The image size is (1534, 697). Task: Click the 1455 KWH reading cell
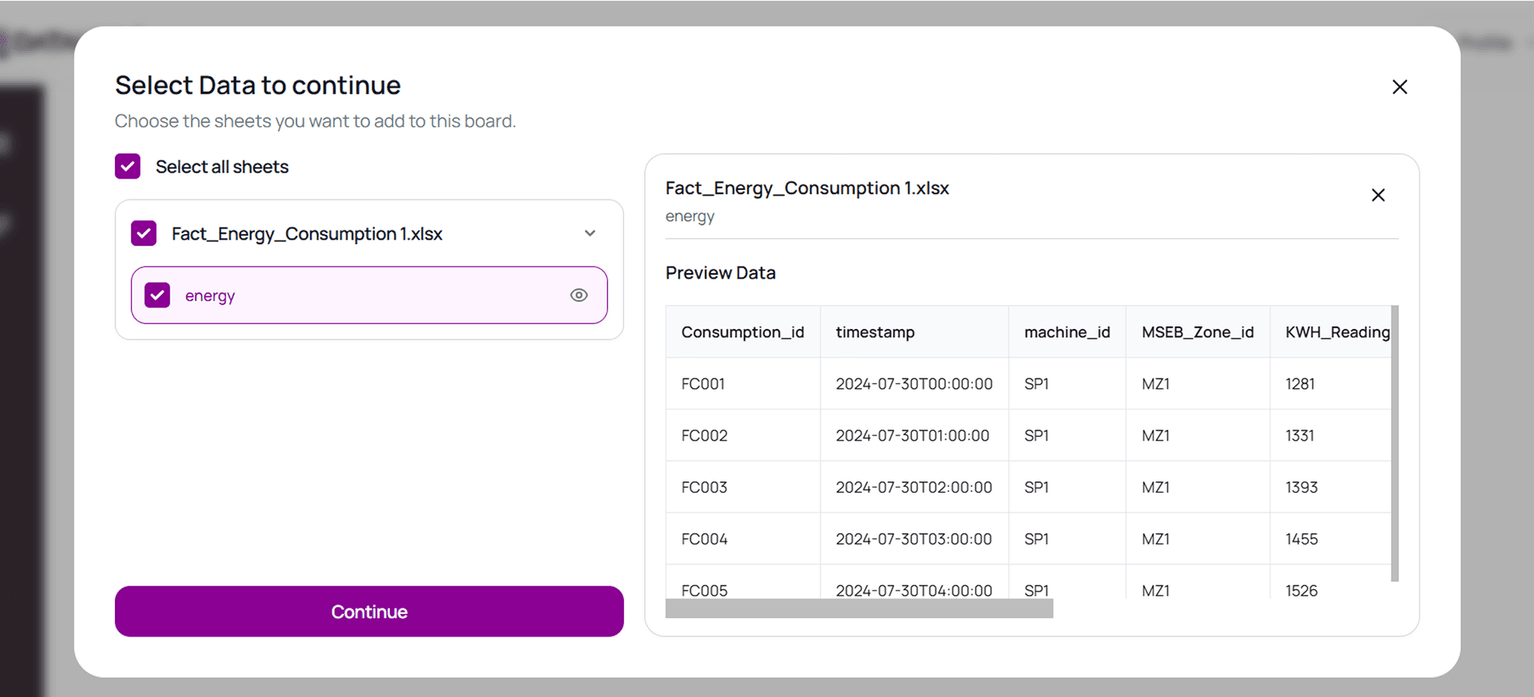point(1301,540)
